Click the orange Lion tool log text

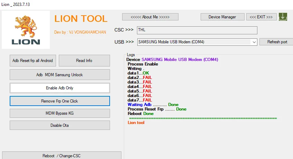136,123
